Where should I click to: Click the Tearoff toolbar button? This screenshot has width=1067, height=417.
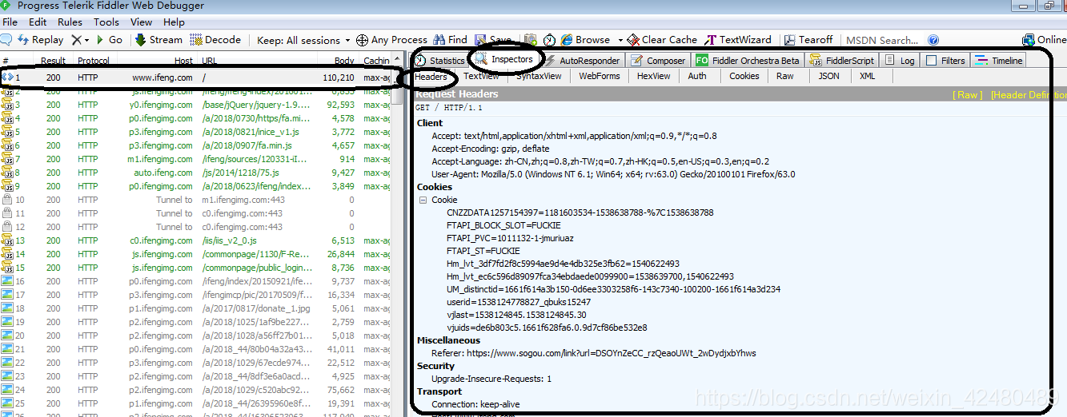(808, 40)
